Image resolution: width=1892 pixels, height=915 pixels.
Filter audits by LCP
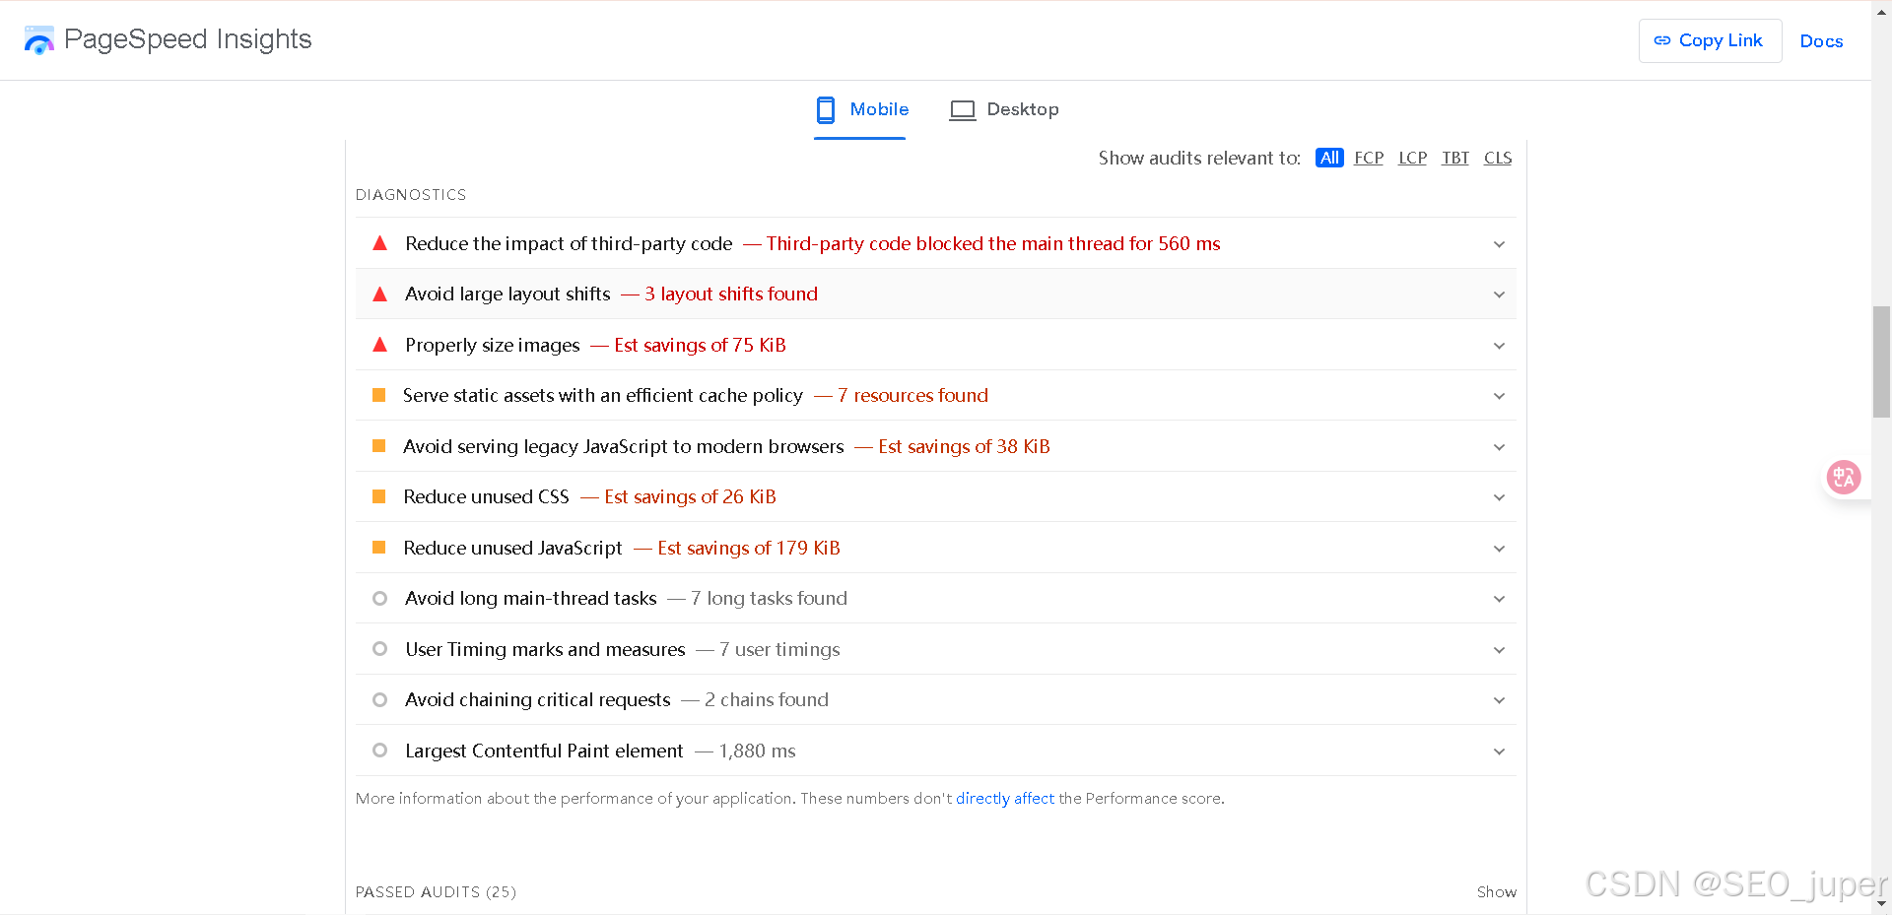tap(1412, 158)
